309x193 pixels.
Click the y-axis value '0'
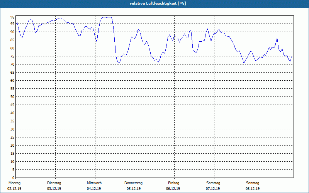click(x=14, y=178)
